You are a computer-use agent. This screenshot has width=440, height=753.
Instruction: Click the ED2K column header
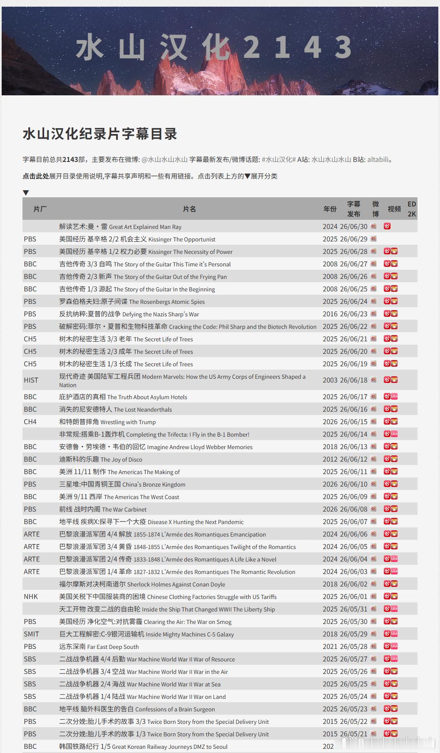pos(412,209)
